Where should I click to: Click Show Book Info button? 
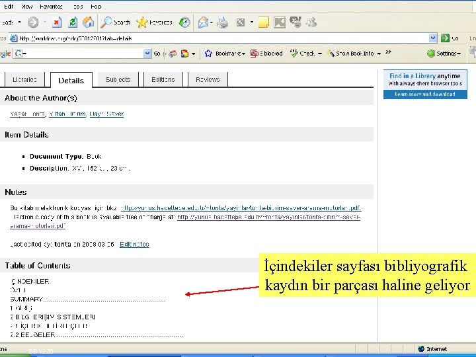350,54
